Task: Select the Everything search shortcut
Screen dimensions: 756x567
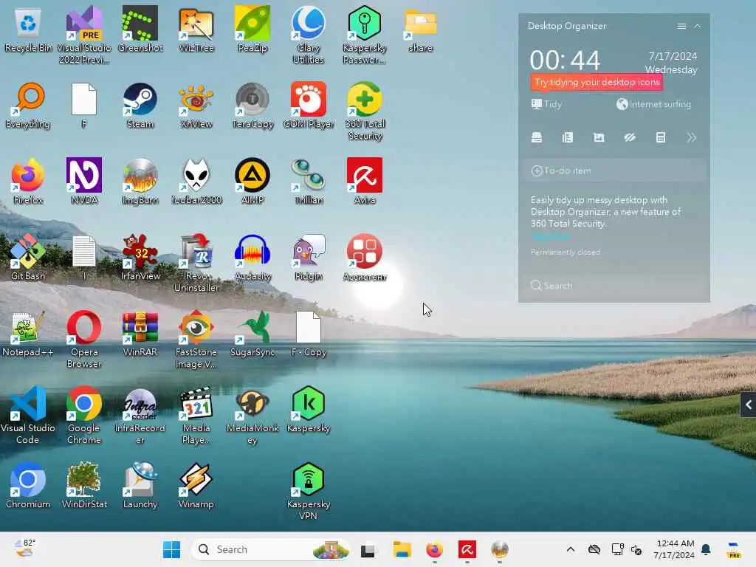Action: pos(28,105)
